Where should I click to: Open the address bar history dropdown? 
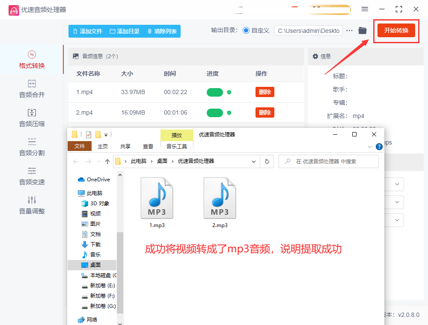pyautogui.click(x=254, y=161)
